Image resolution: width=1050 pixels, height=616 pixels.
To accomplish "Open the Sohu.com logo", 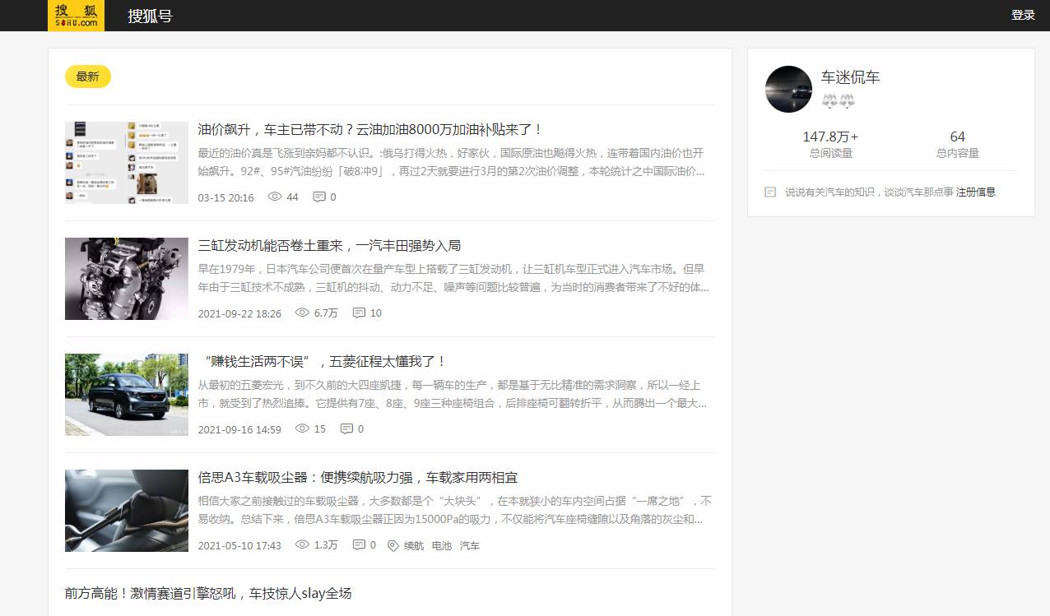I will (76, 16).
